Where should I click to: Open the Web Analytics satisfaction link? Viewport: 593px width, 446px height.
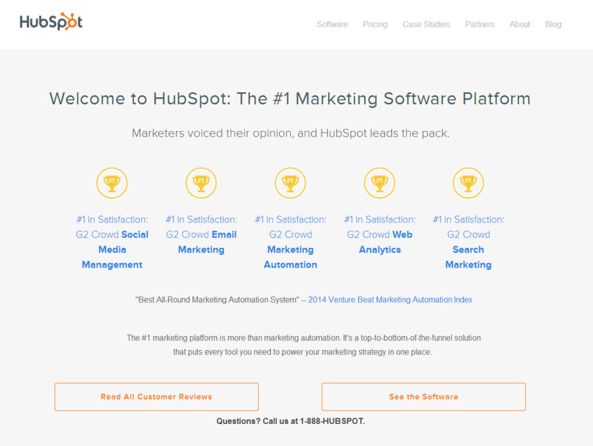(380, 235)
